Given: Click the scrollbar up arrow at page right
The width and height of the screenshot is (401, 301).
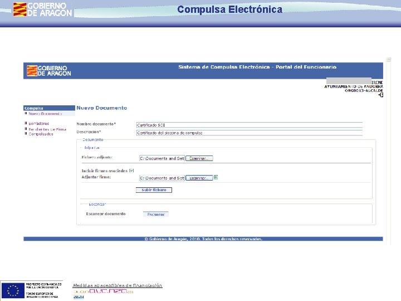Looking at the screenshot, I should (x=389, y=60).
